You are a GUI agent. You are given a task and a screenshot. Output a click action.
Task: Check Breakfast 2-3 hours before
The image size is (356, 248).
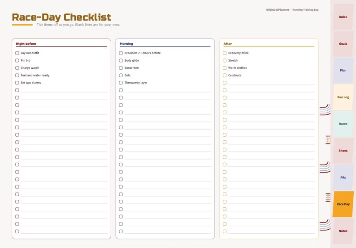[121, 53]
